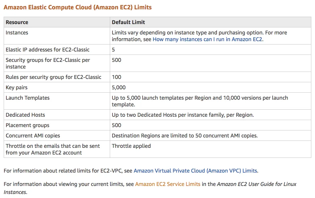Select the Instances resource cell
The height and width of the screenshot is (198, 315).
click(x=17, y=33)
